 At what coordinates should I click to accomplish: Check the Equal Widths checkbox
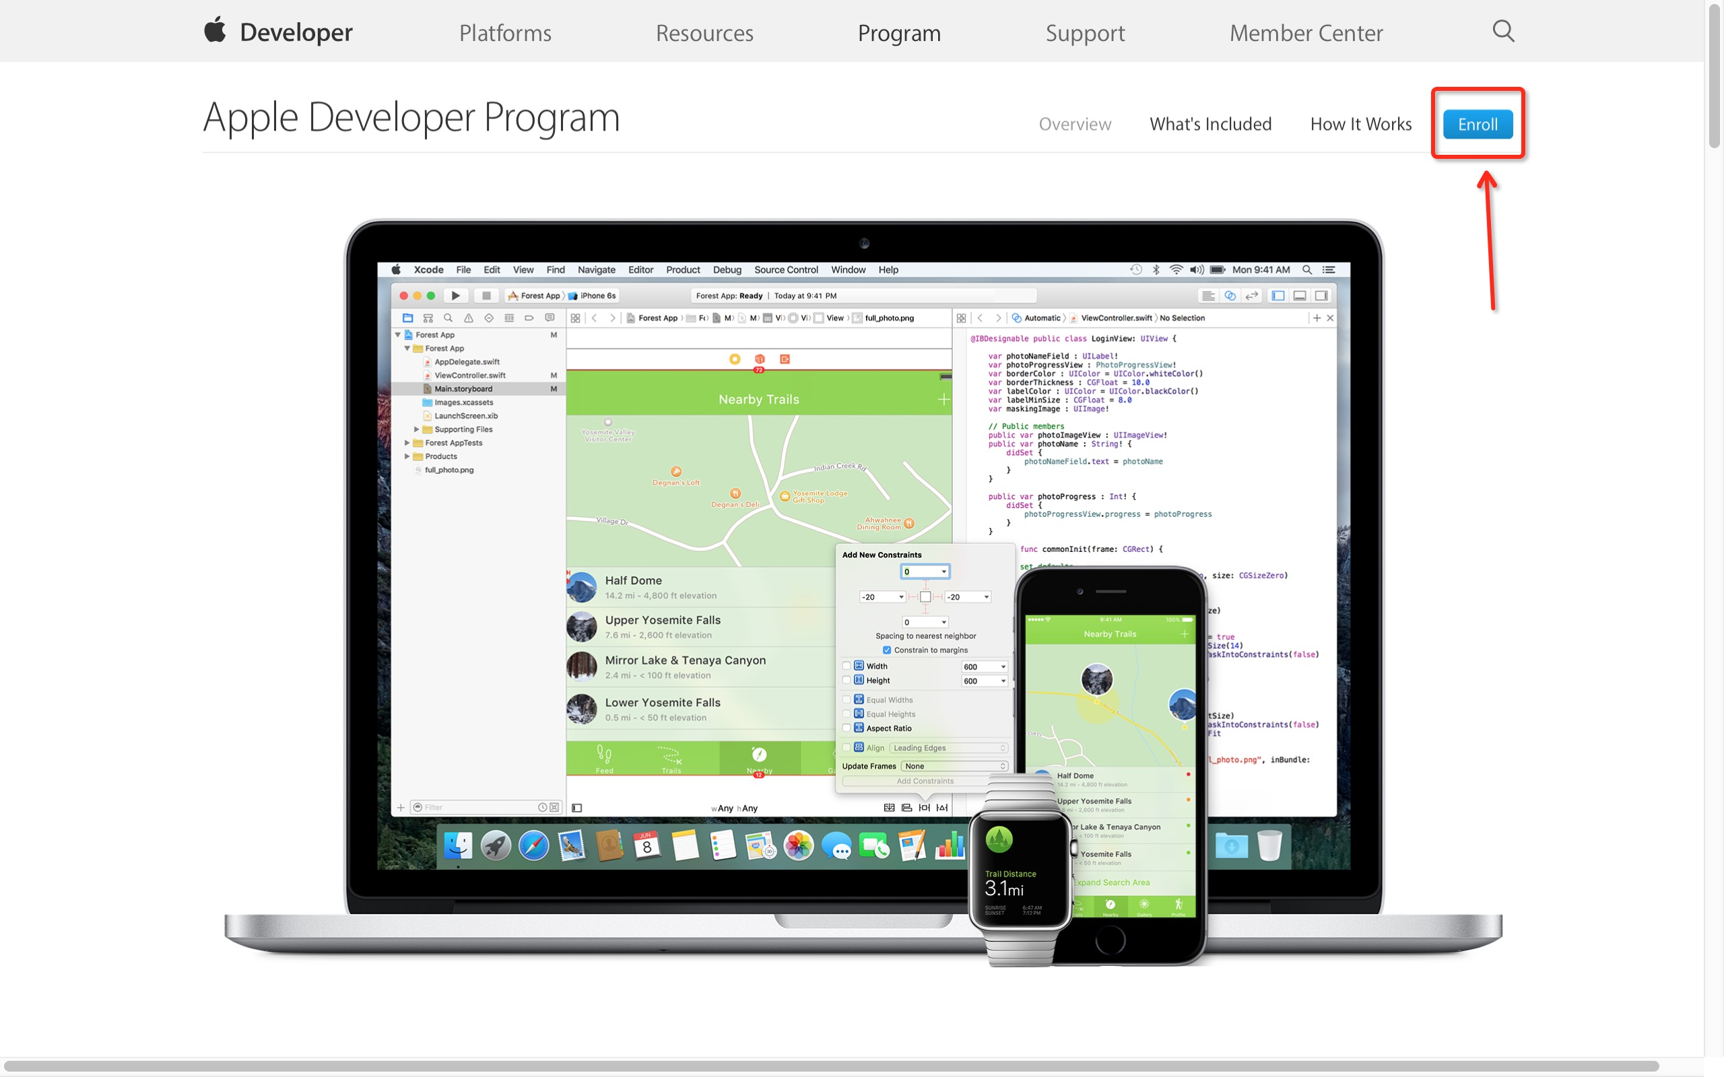point(847,699)
